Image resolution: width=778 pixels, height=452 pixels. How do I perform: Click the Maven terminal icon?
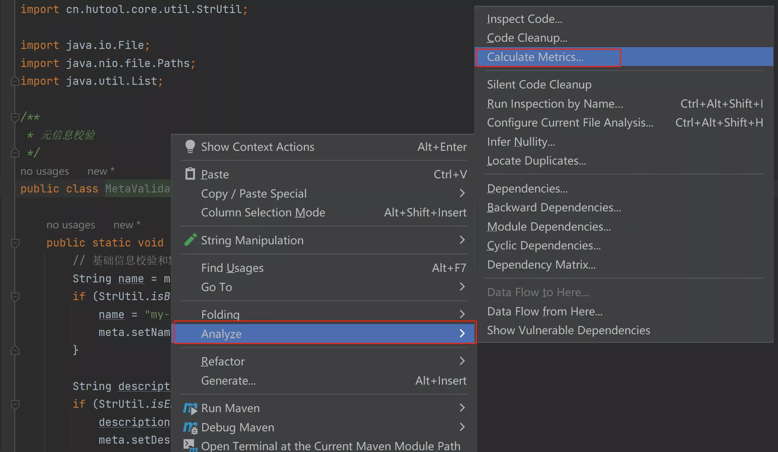pos(190,445)
